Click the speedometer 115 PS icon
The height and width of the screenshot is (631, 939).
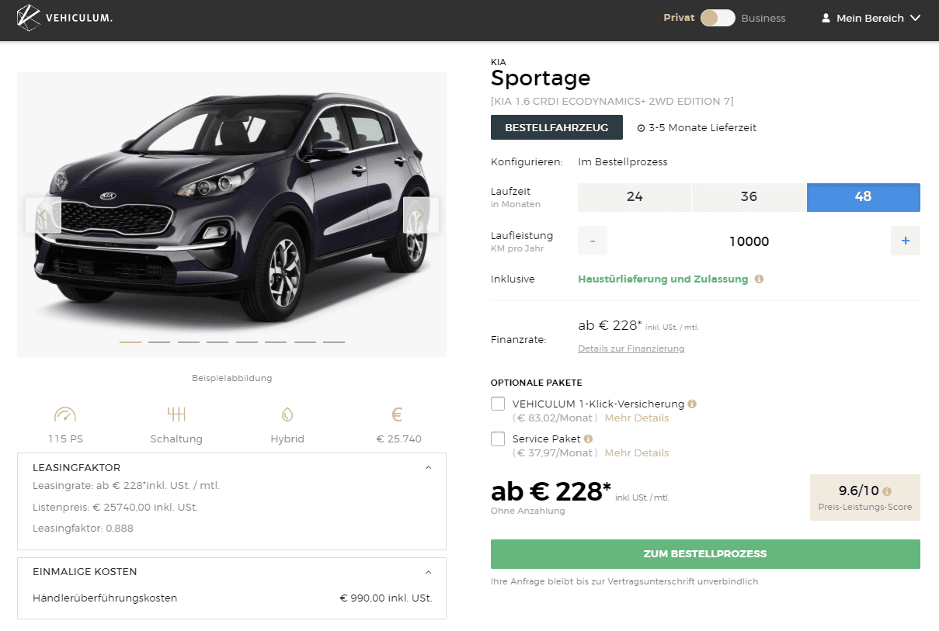tap(65, 414)
